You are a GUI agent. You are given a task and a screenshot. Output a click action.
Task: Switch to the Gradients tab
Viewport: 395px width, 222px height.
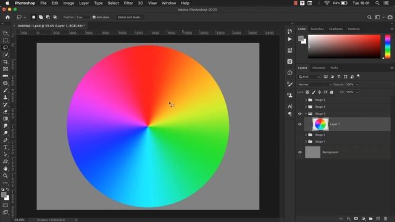click(336, 29)
